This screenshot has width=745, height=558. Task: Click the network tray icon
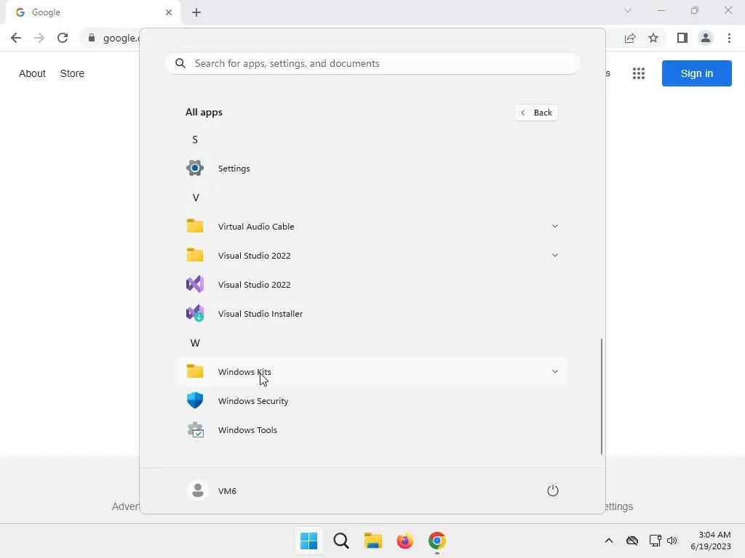[x=656, y=541]
